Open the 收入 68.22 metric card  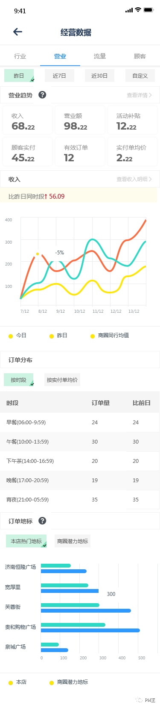tap(27, 122)
